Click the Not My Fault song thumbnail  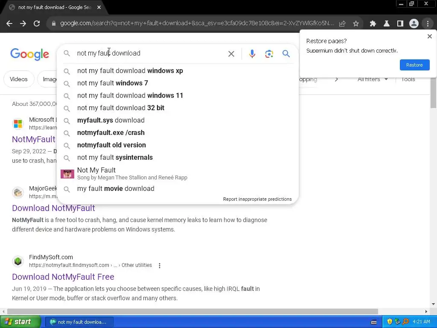[x=67, y=174]
